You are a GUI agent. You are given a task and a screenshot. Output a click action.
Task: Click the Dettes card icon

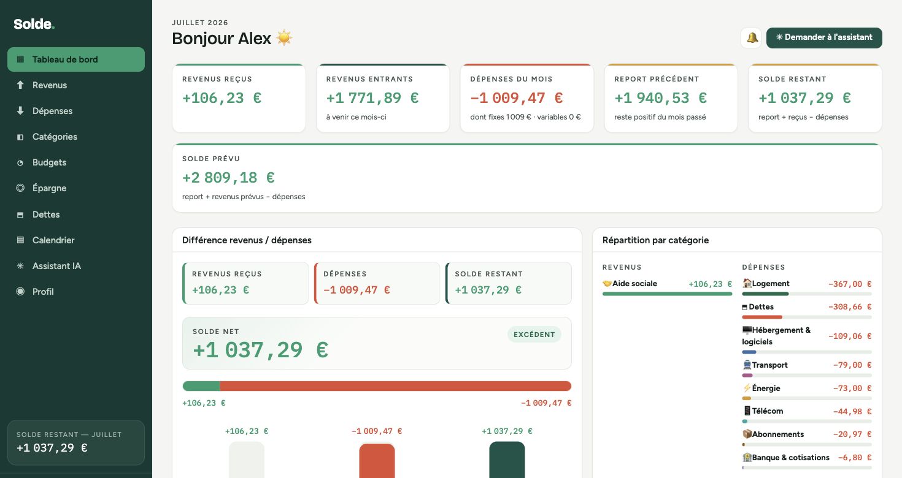[x=20, y=214]
